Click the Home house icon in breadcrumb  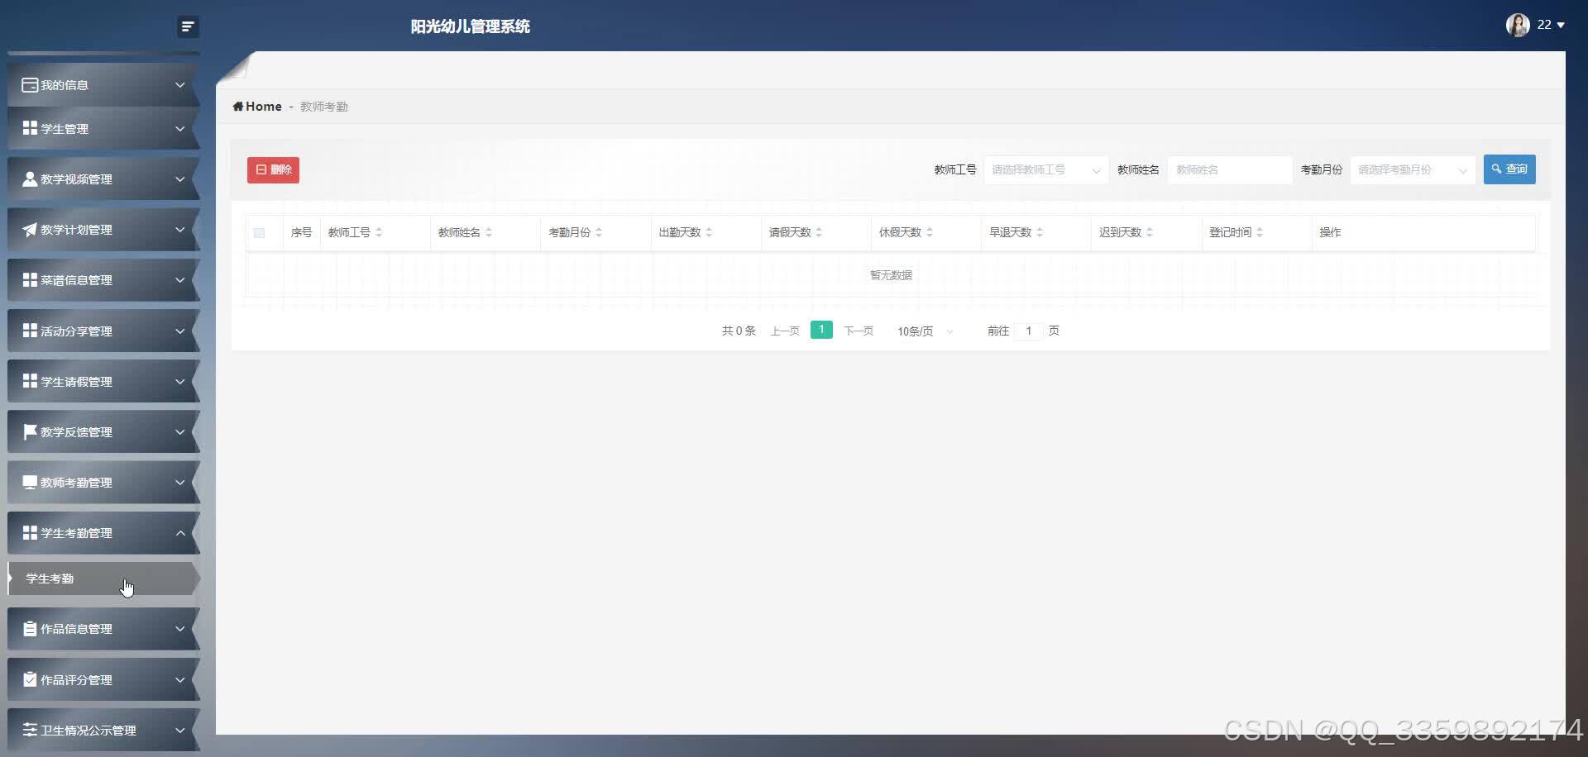[239, 106]
